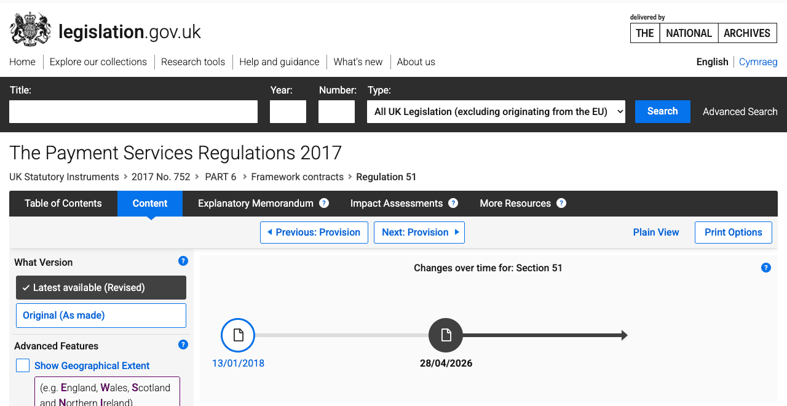The height and width of the screenshot is (406, 787).
Task: Open Framework contracts breadcrumb
Action: pyautogui.click(x=297, y=177)
